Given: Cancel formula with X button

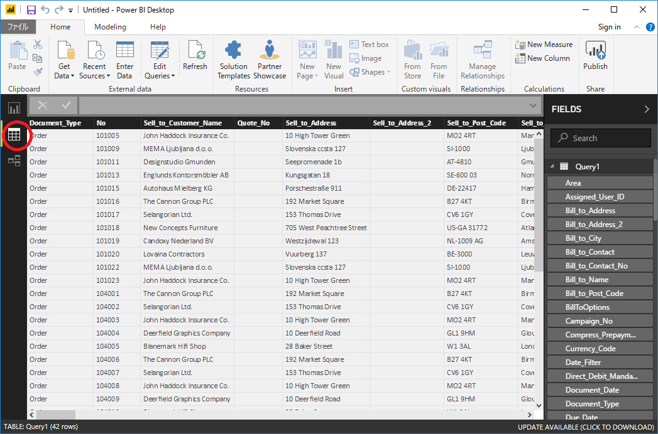Looking at the screenshot, I should 42,105.
